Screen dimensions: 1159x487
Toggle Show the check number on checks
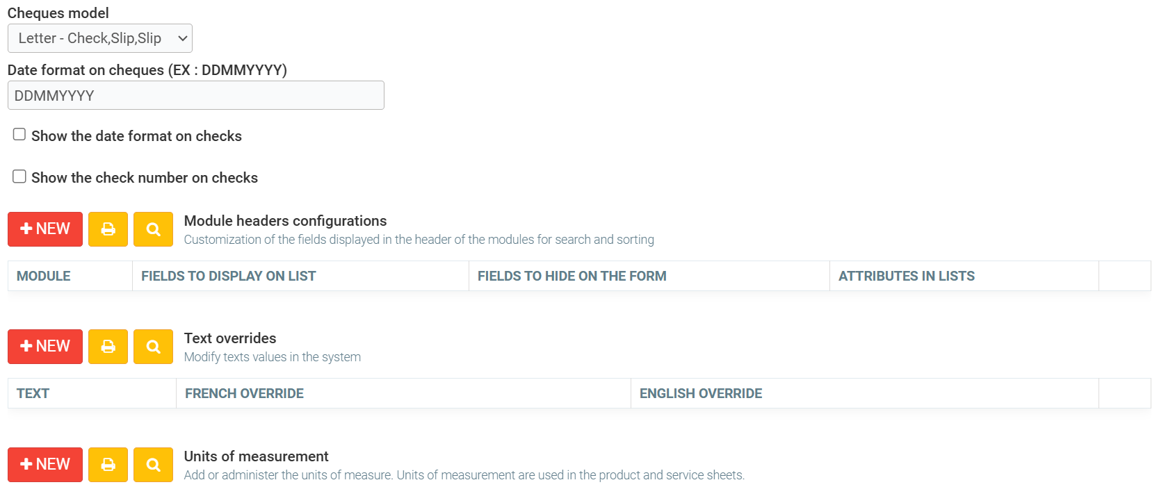[19, 176]
